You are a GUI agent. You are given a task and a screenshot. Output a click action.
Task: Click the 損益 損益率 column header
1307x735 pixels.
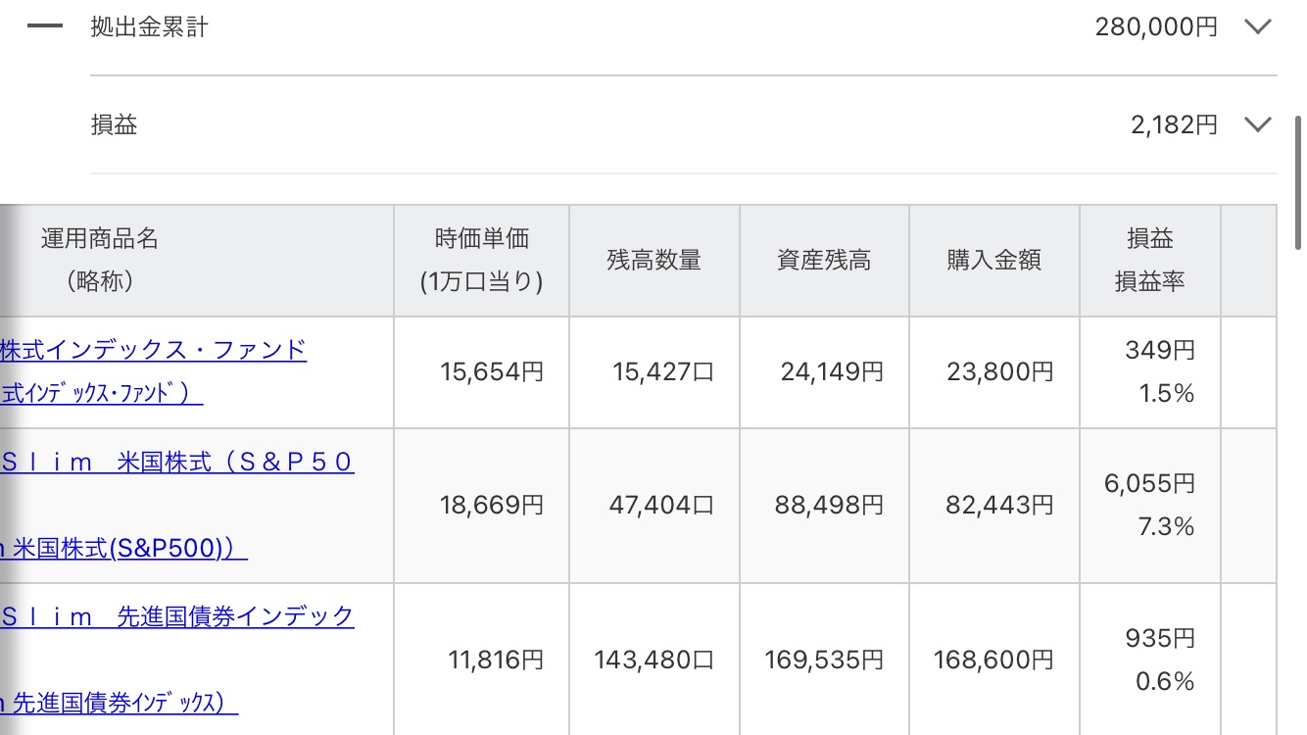pos(1149,260)
